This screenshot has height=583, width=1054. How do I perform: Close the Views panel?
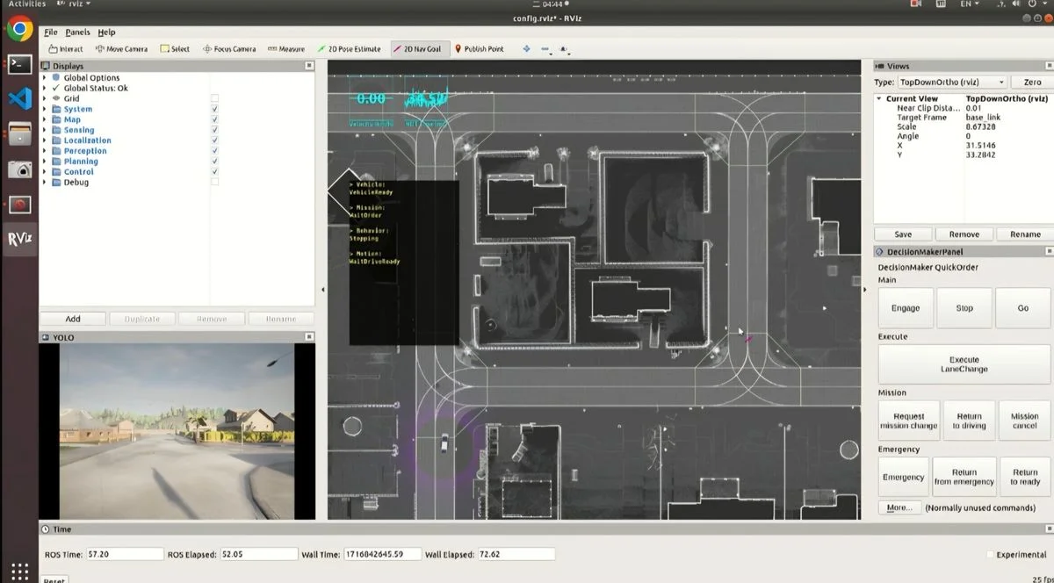[1047, 66]
